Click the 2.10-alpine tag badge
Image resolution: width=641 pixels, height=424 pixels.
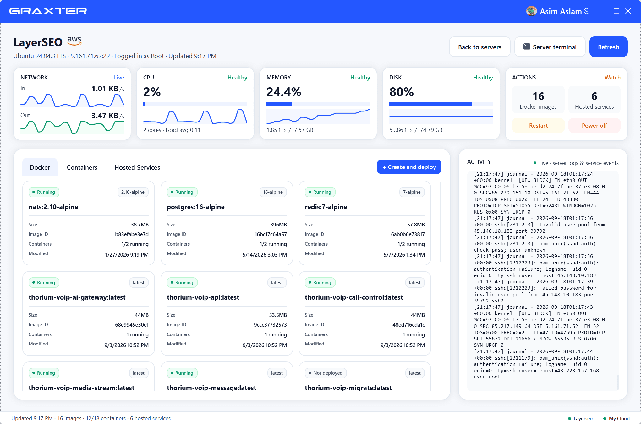pyautogui.click(x=133, y=192)
